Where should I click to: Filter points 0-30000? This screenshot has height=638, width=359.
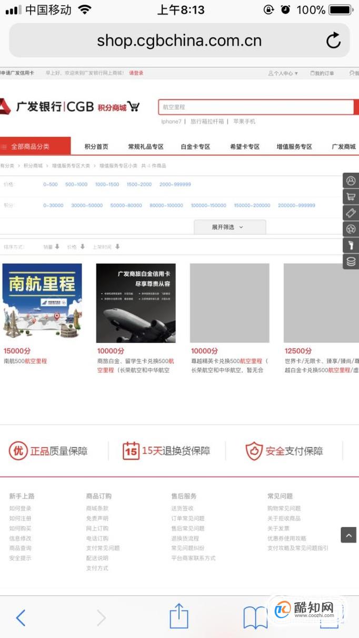53,206
